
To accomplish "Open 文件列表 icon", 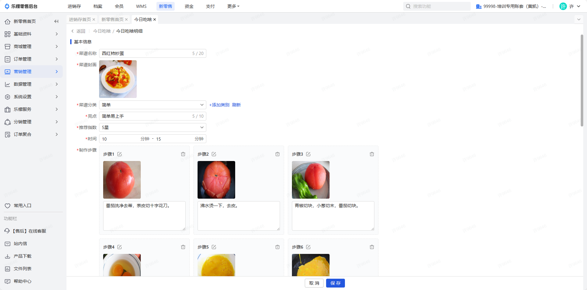I will (8, 269).
